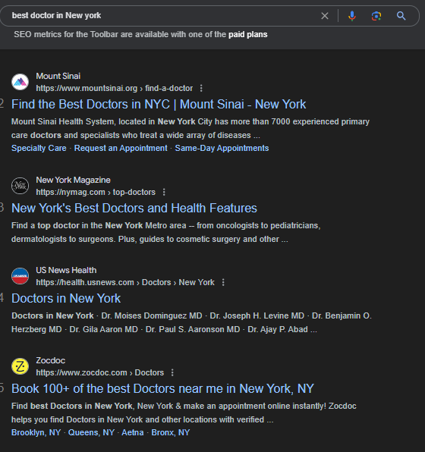
Task: Open more options for US News Health result
Action: [223, 282]
